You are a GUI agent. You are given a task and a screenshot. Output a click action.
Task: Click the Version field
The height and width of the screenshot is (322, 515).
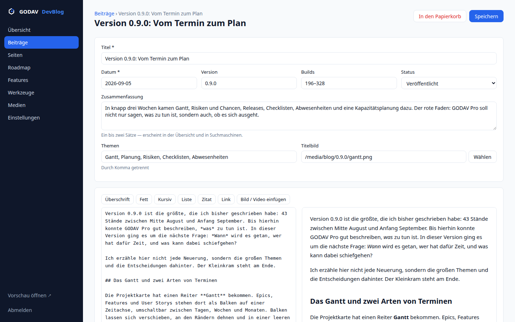tap(249, 83)
